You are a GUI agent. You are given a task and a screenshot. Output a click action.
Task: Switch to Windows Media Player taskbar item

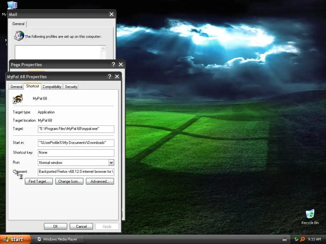(x=59, y=239)
